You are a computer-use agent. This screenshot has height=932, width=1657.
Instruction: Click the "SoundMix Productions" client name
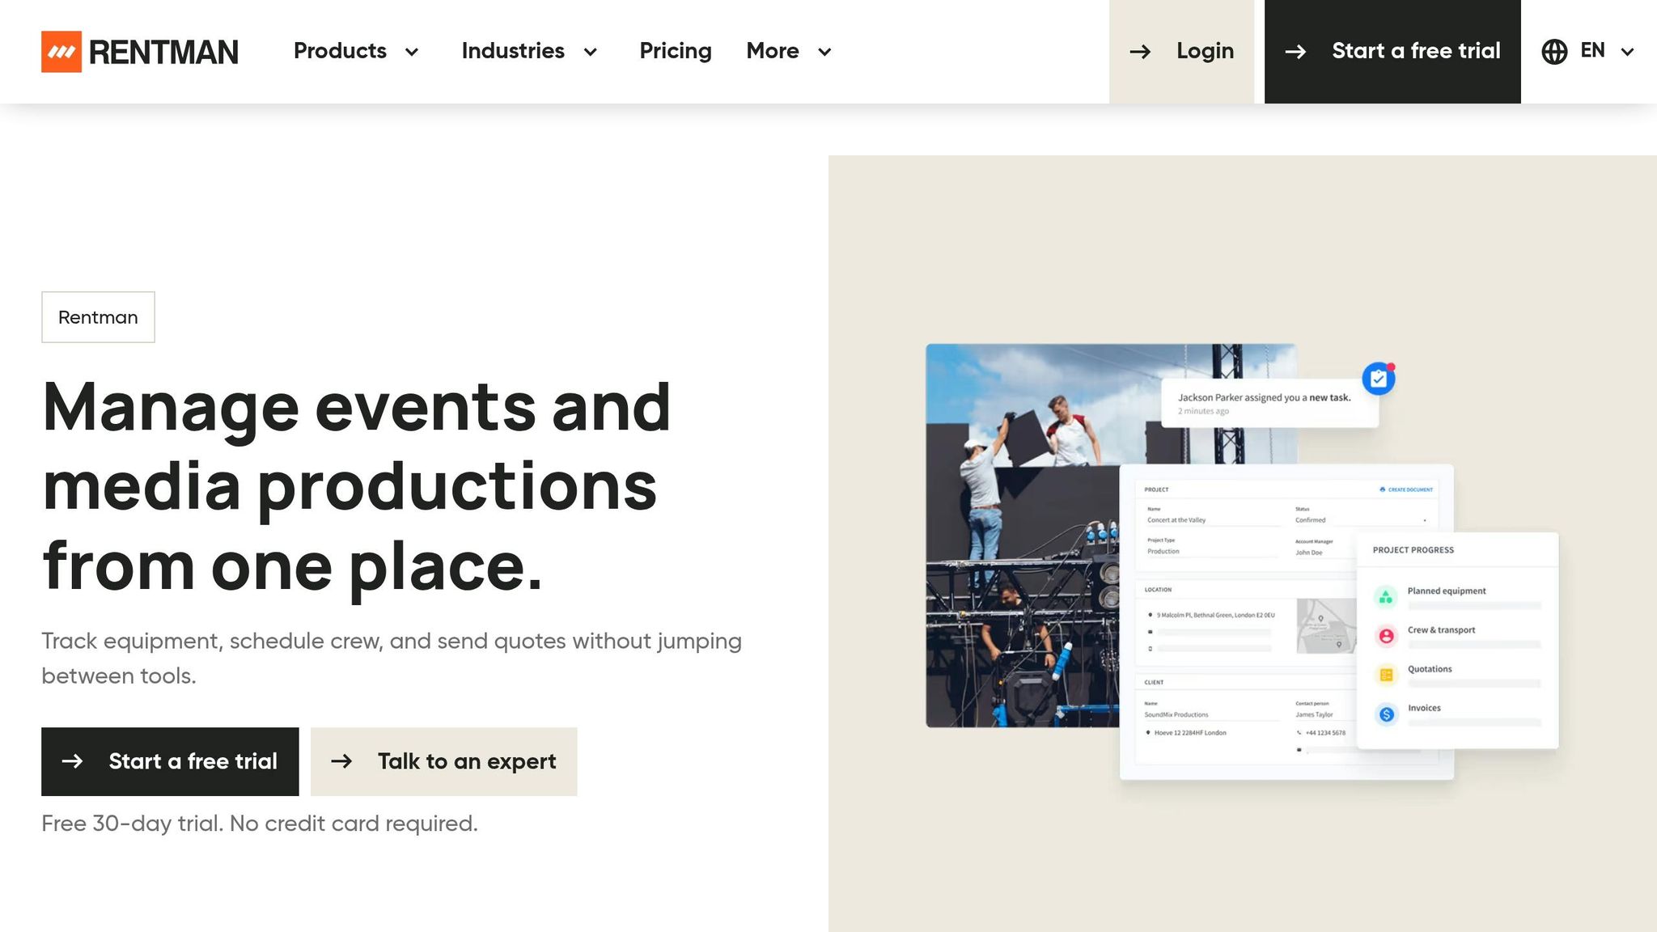1176,715
